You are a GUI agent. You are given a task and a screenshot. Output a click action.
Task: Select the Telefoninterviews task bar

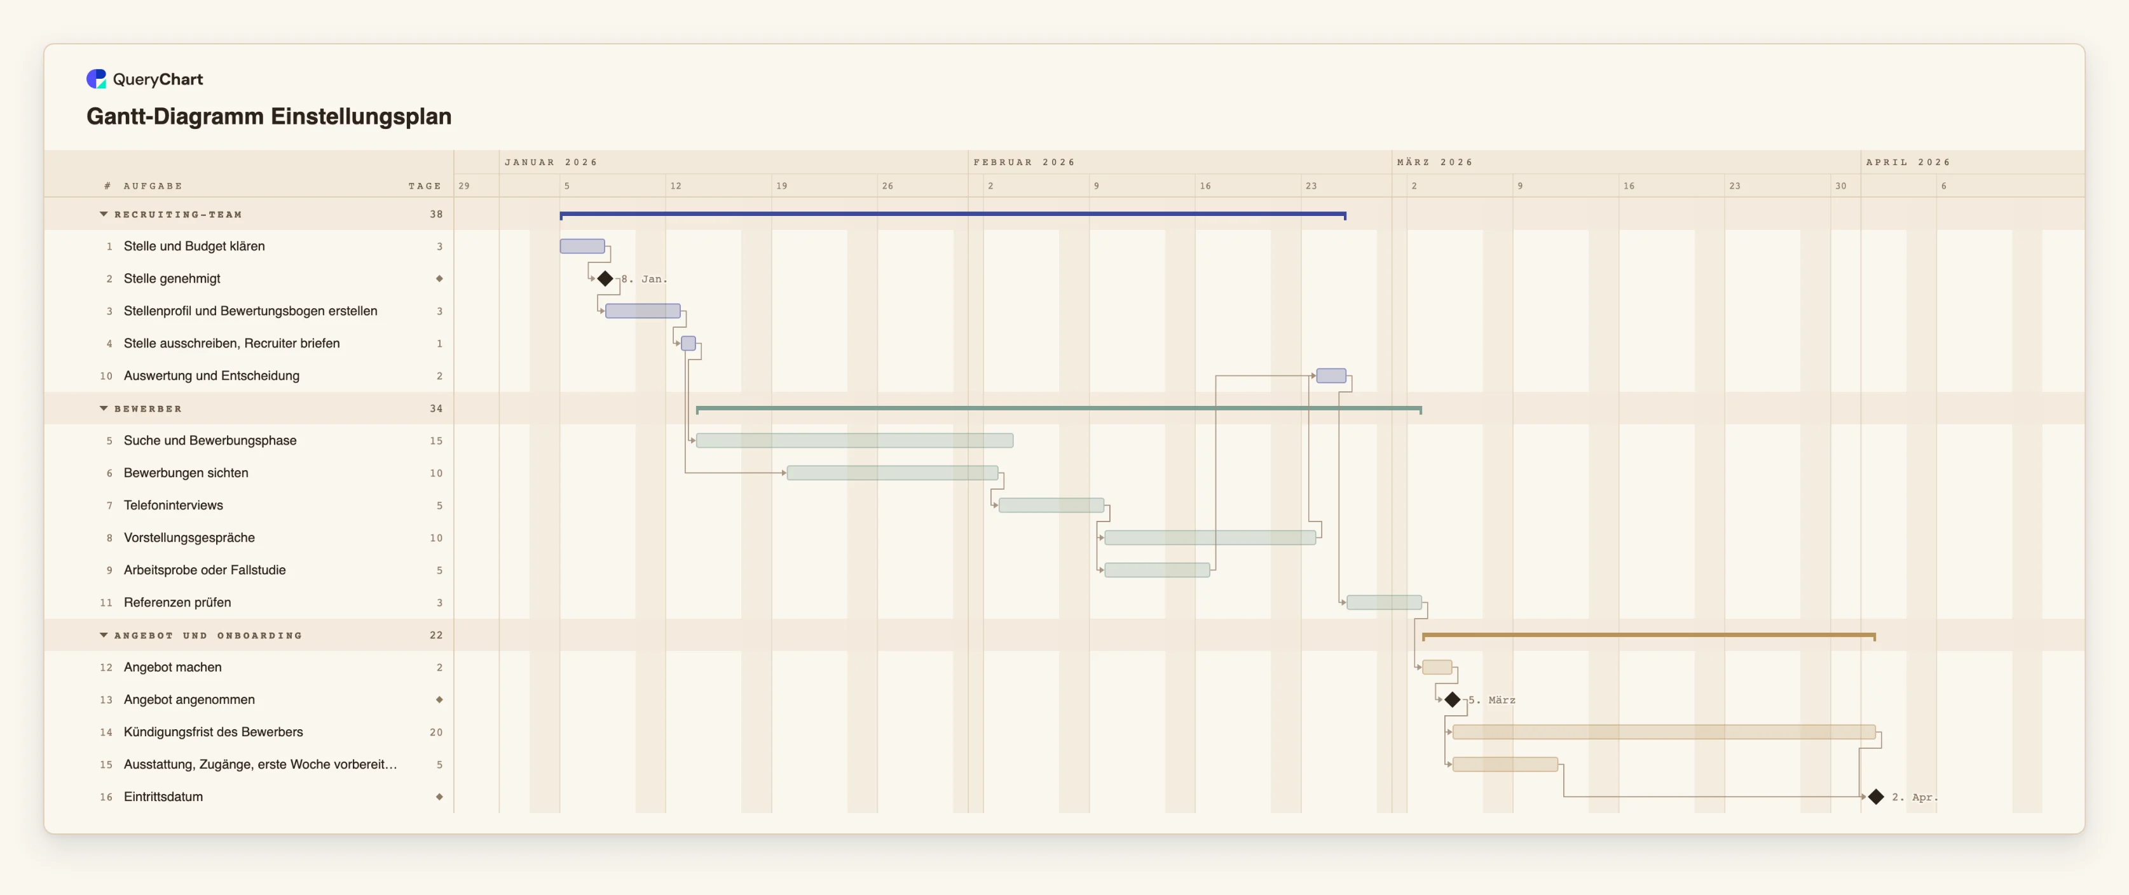(x=1051, y=505)
